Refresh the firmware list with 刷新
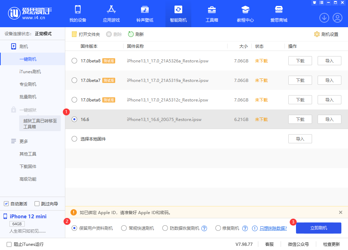 [x=135, y=35]
